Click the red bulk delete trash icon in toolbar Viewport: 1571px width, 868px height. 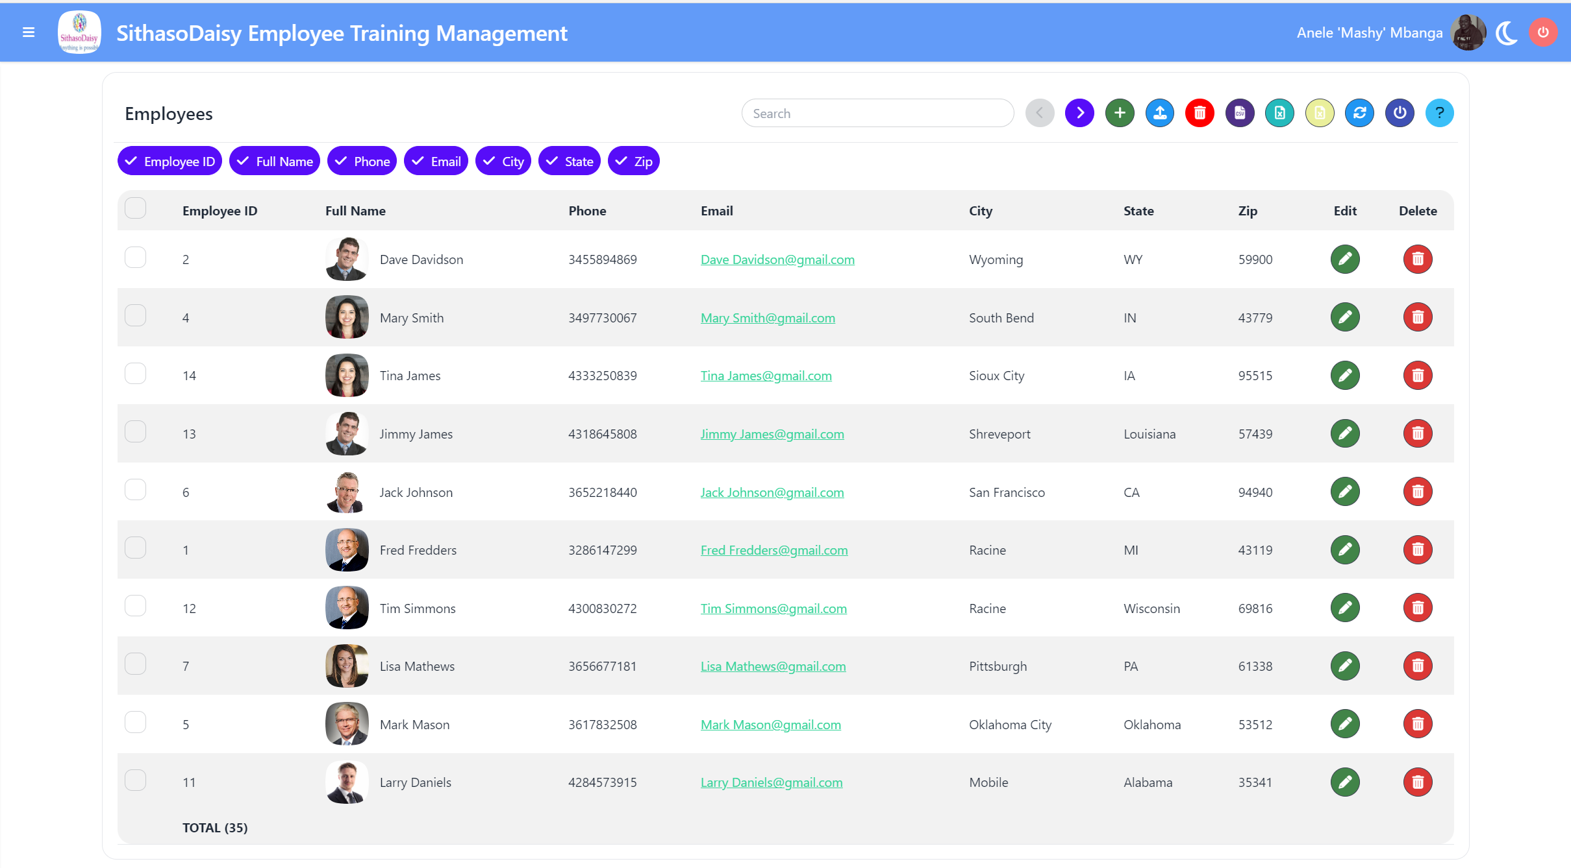click(1200, 113)
